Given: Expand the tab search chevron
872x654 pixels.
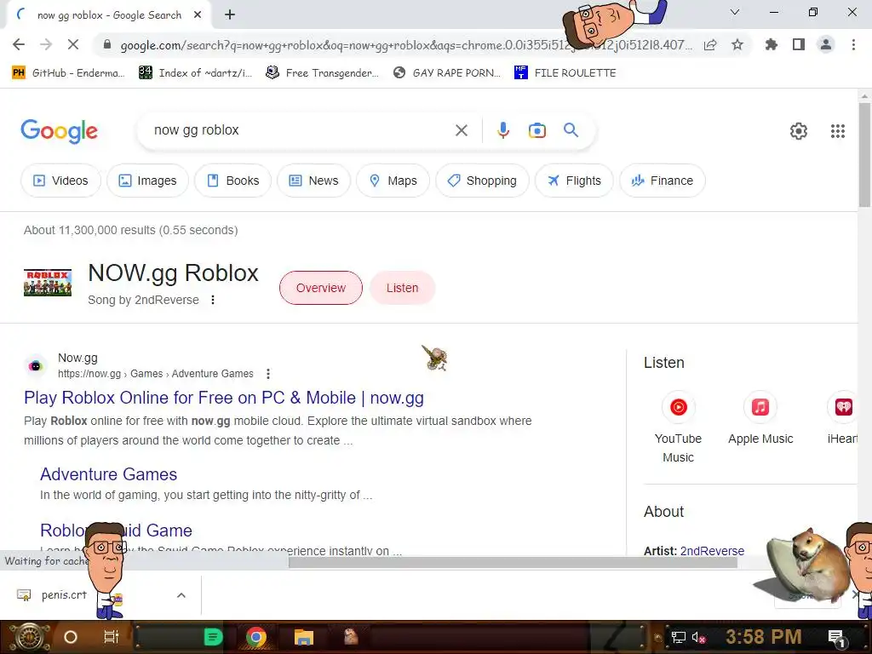Looking at the screenshot, I should click(x=735, y=12).
